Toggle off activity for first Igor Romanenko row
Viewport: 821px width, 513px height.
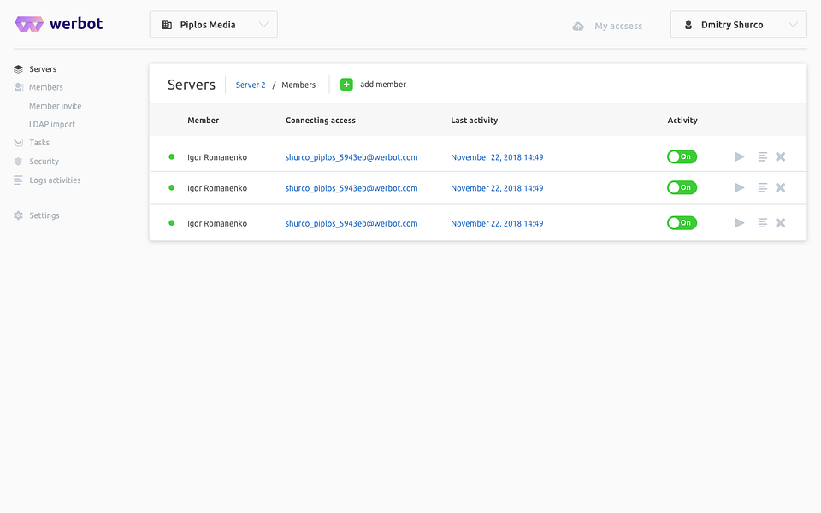(682, 157)
